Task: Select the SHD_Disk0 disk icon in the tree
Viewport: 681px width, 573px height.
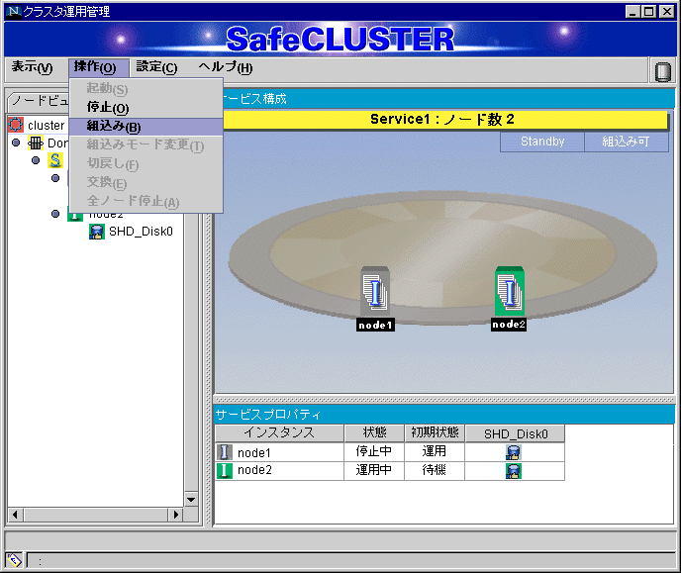Action: pyautogui.click(x=98, y=232)
